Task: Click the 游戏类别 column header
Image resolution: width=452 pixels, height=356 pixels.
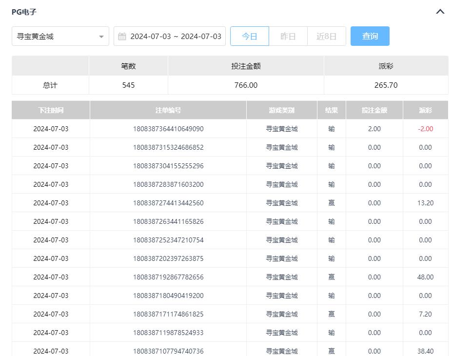Action: tap(281, 110)
